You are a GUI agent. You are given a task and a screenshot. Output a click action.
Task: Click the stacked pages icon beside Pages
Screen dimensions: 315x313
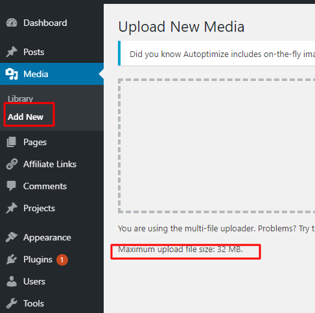(x=12, y=142)
